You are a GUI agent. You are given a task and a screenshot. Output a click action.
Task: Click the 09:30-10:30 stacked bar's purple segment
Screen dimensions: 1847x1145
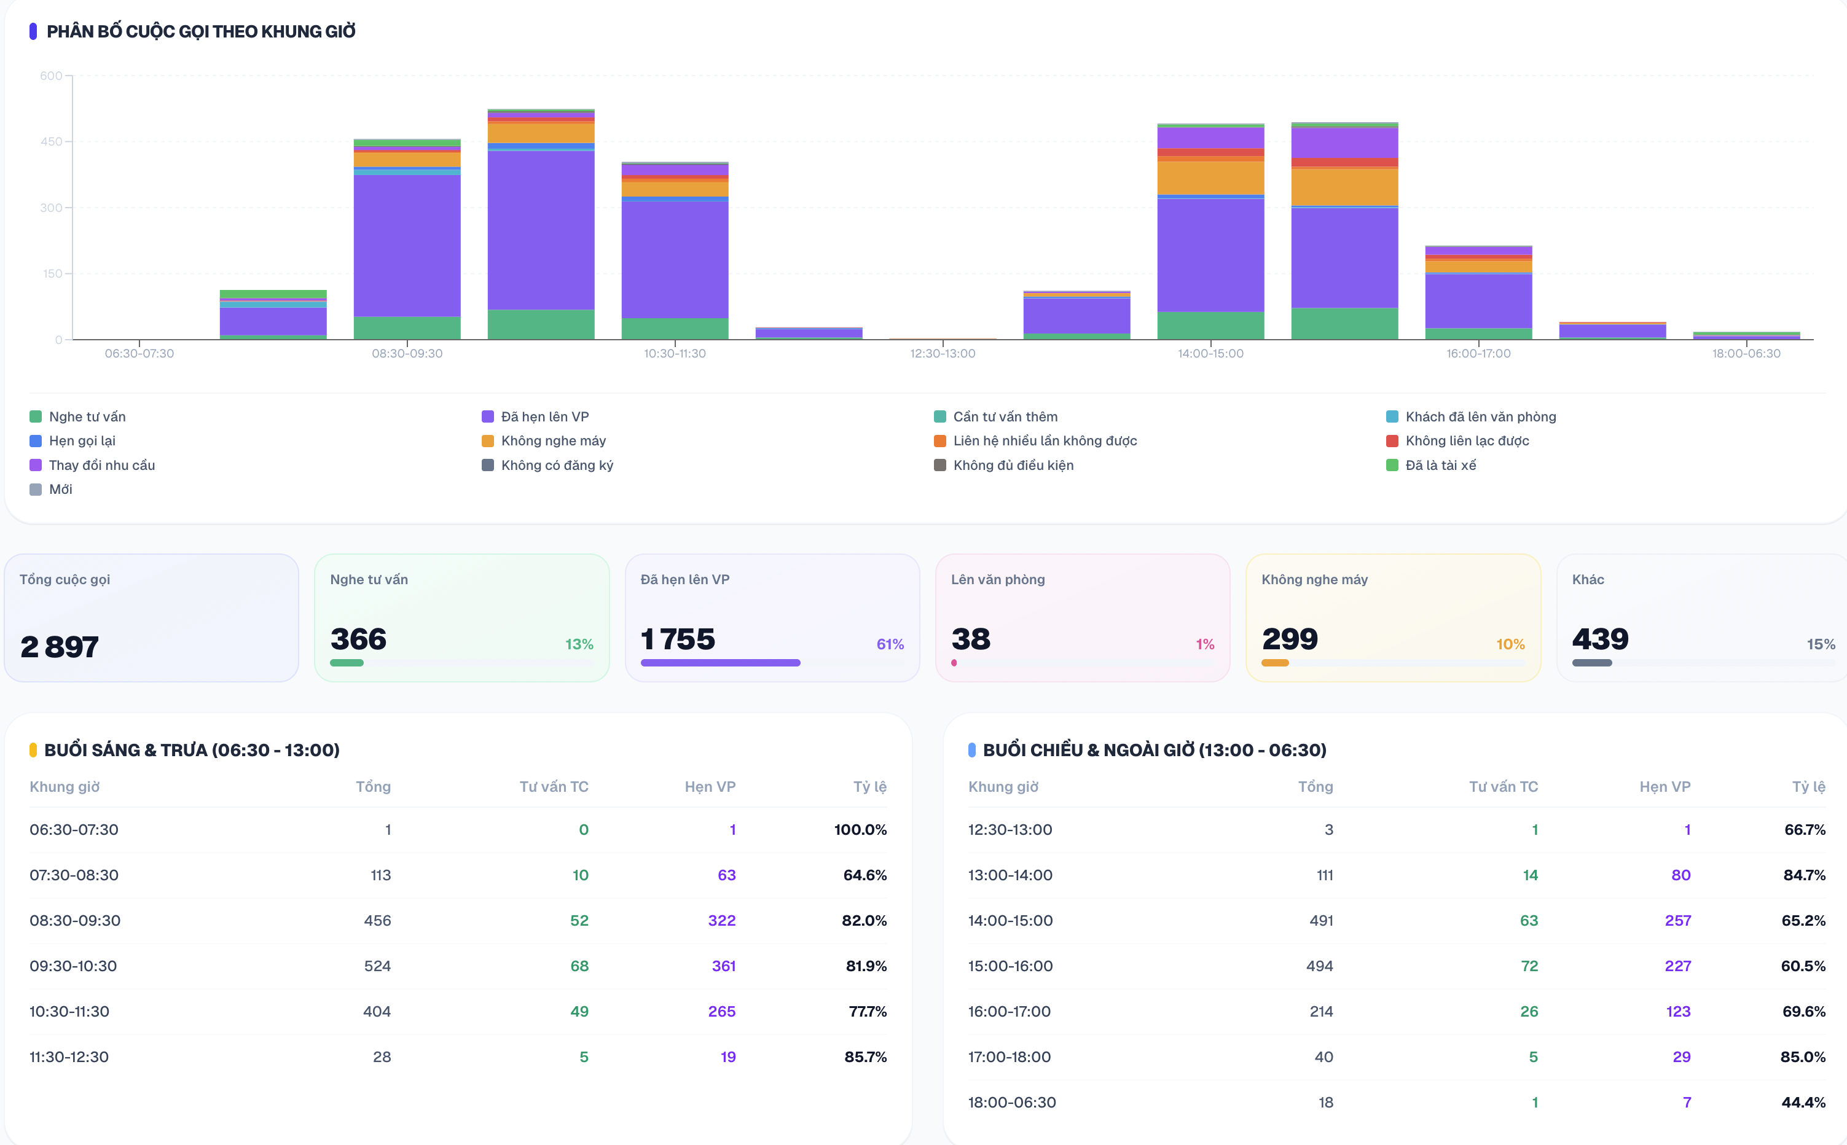pos(541,230)
